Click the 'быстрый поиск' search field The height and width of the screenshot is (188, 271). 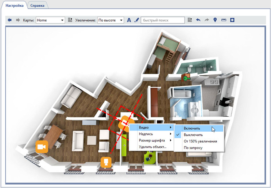162,20
